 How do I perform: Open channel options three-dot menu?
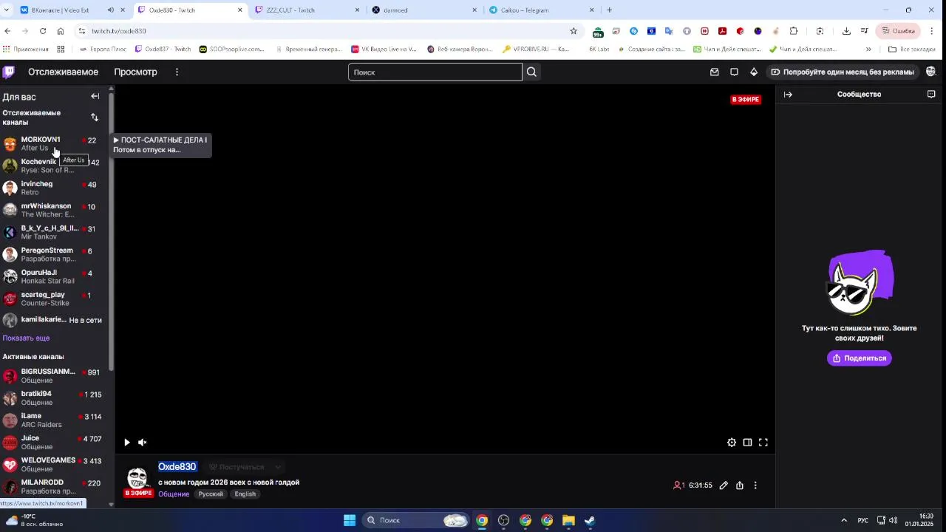coord(755,485)
